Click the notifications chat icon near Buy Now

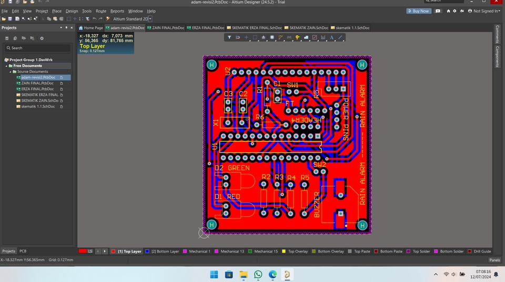pyautogui.click(x=438, y=11)
